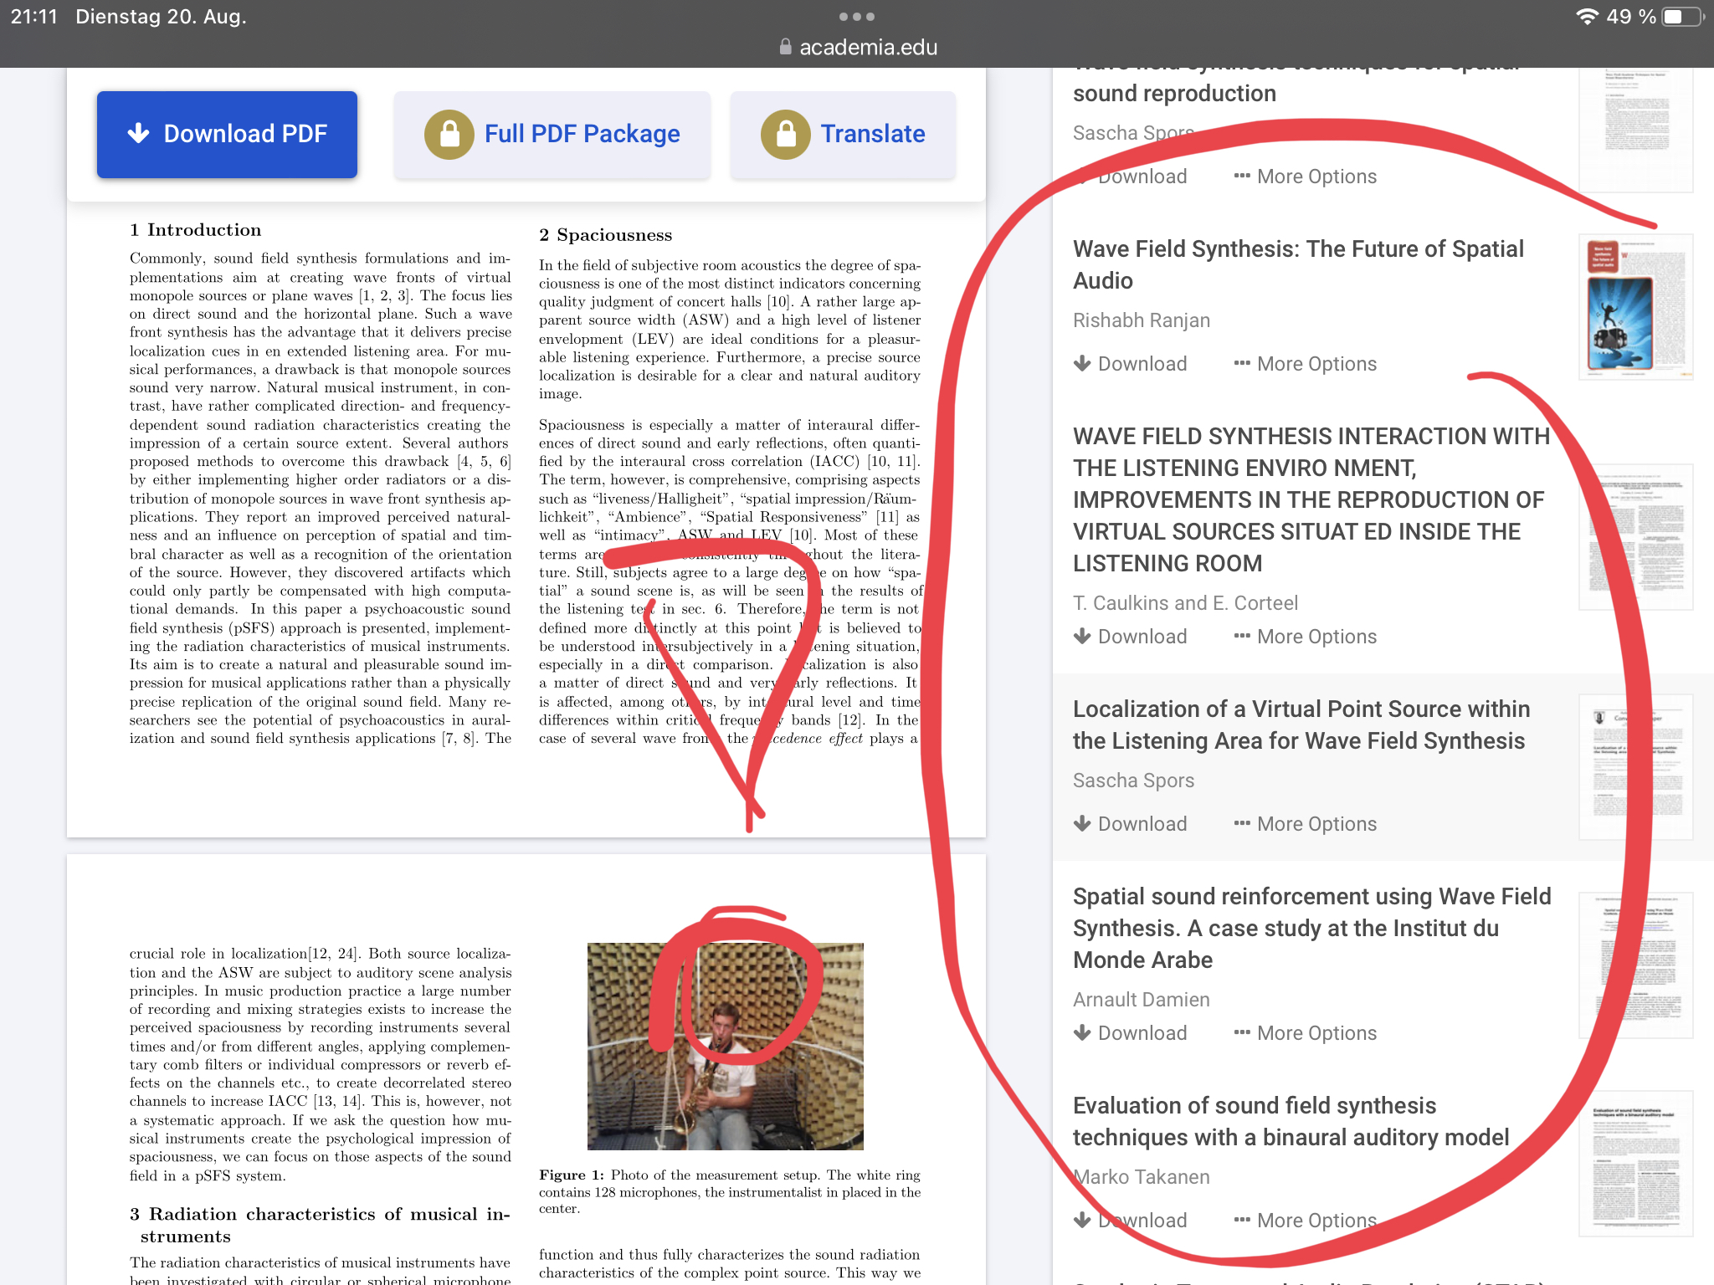Screen dimensions: 1714x1285
Task: Open More Options for Marko Takanen paper
Action: tap(1306, 1221)
